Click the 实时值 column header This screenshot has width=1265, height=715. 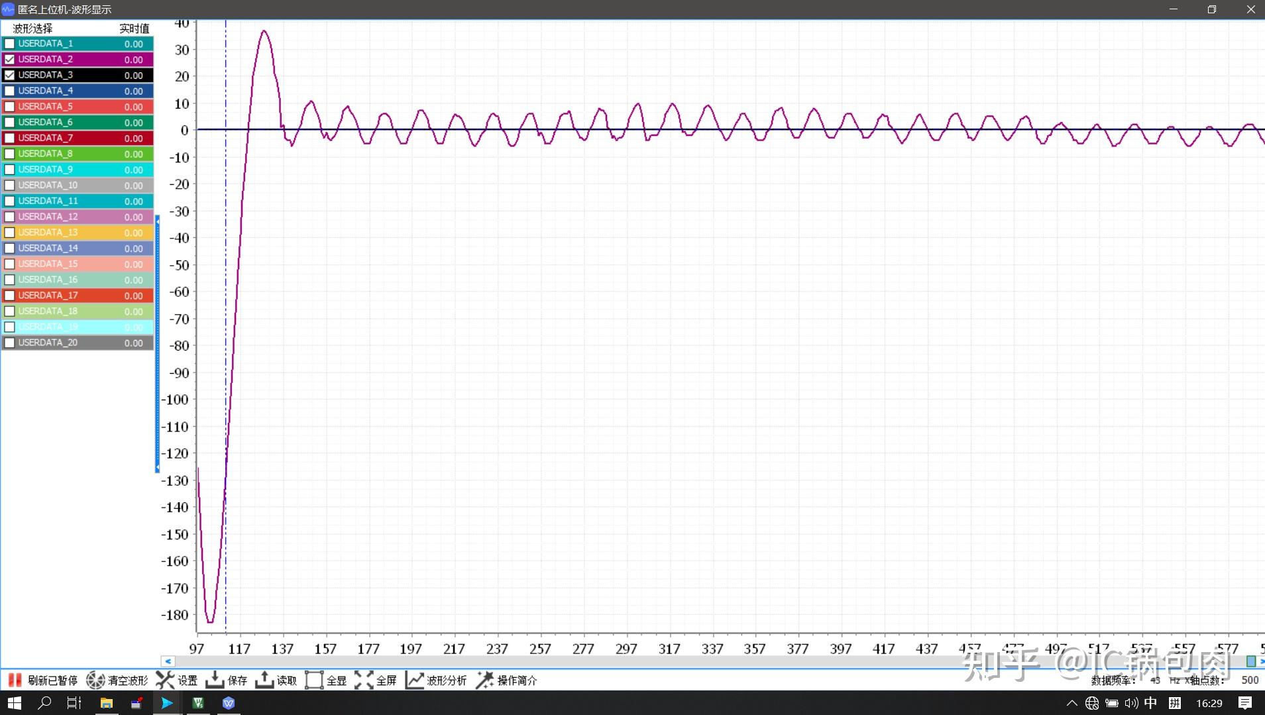click(135, 28)
